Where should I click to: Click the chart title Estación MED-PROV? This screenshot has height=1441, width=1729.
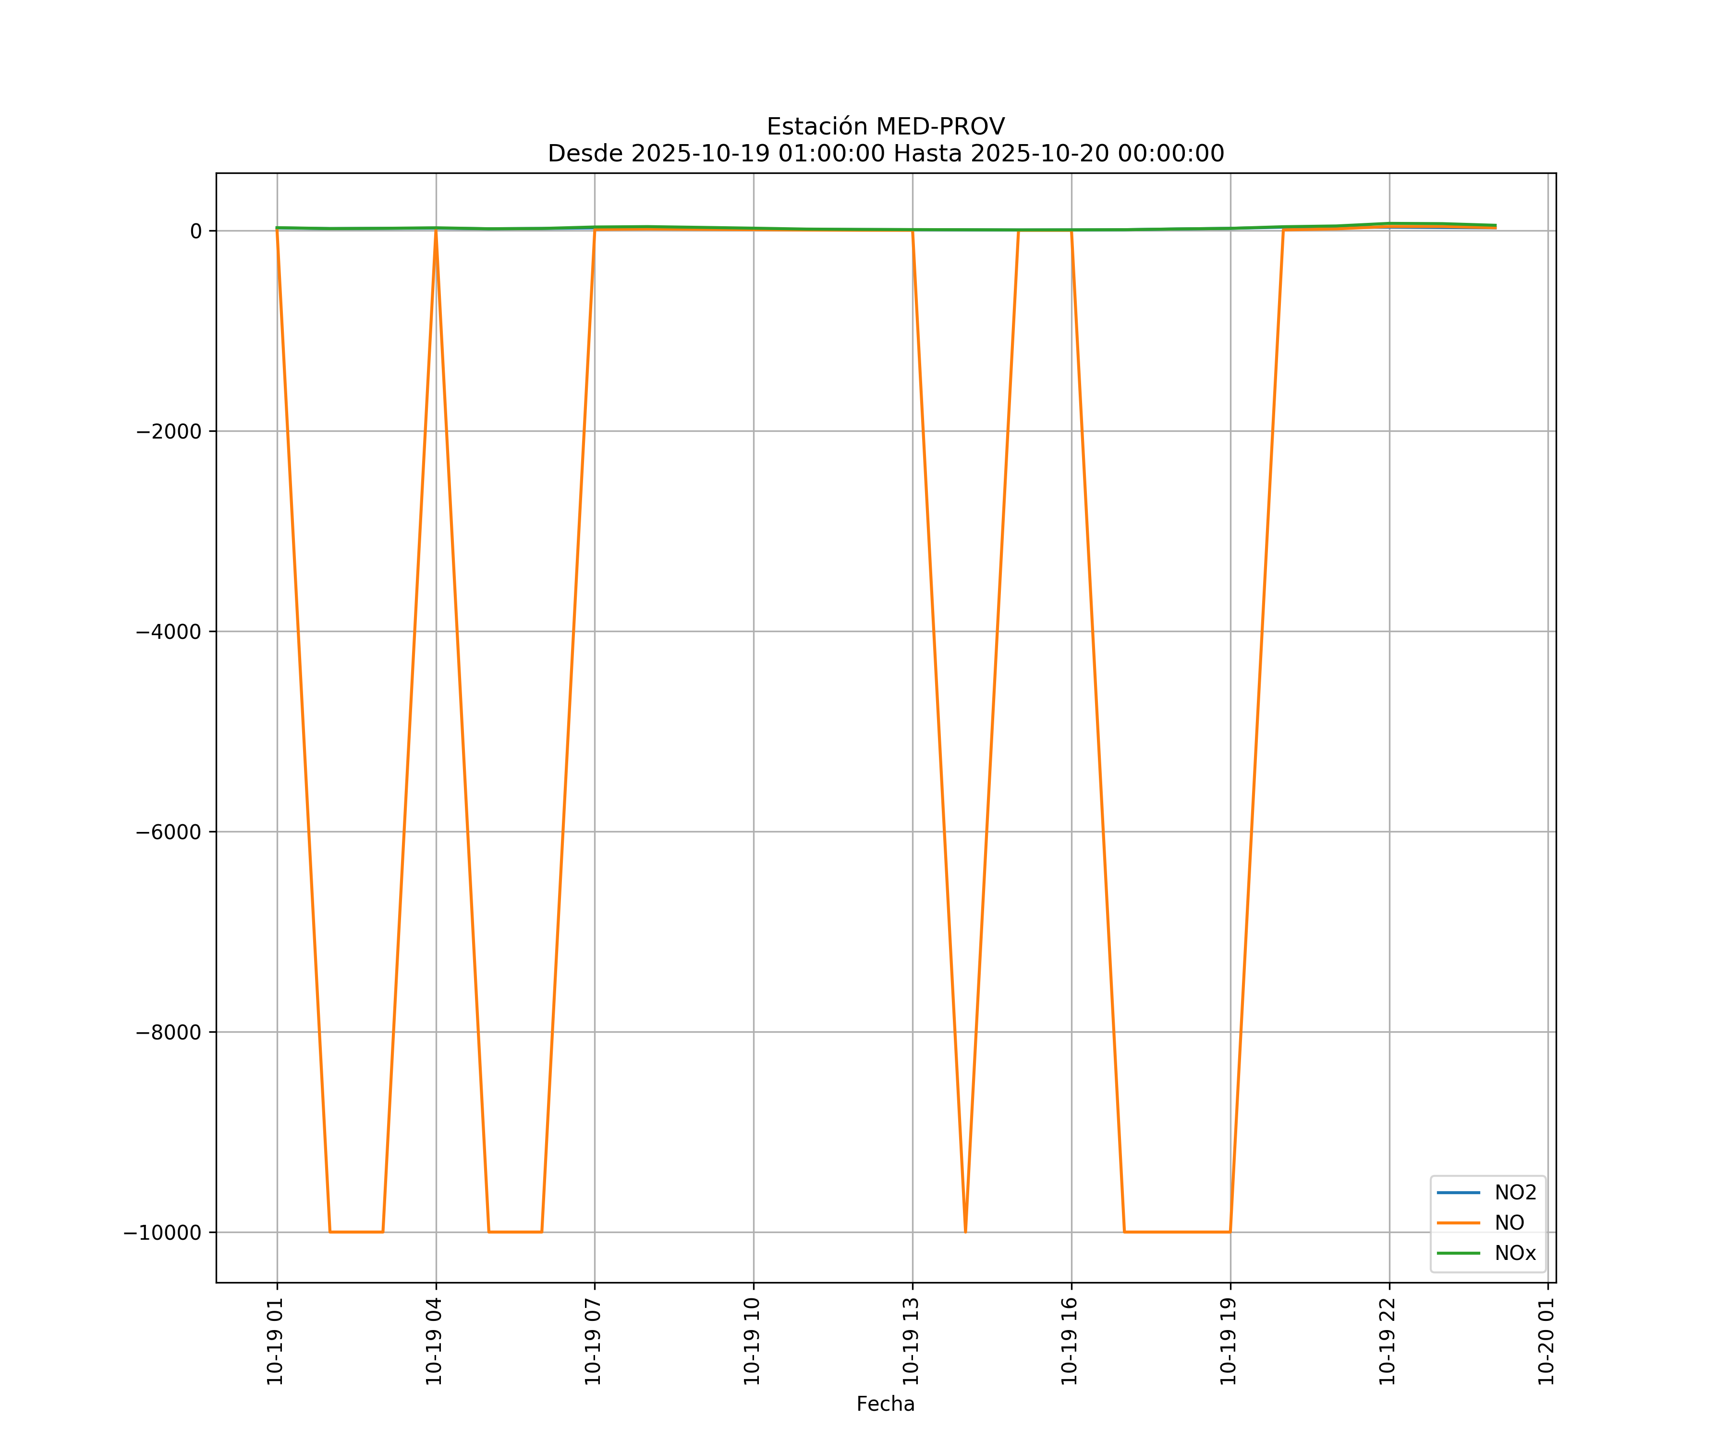pos(885,127)
